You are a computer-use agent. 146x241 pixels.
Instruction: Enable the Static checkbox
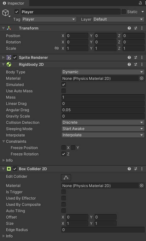tap(124, 12)
